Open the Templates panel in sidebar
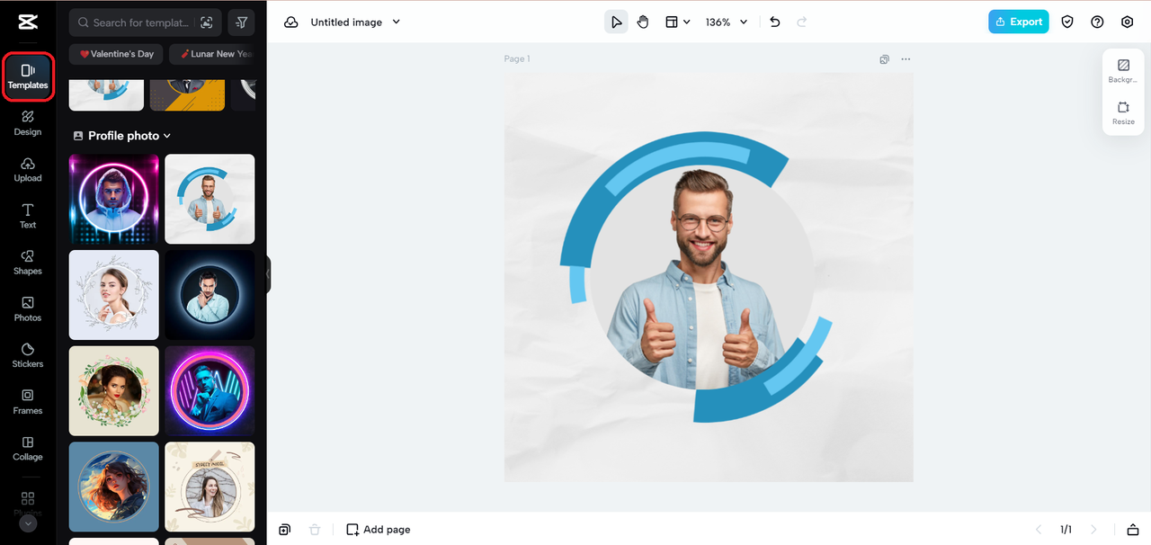 coord(28,77)
